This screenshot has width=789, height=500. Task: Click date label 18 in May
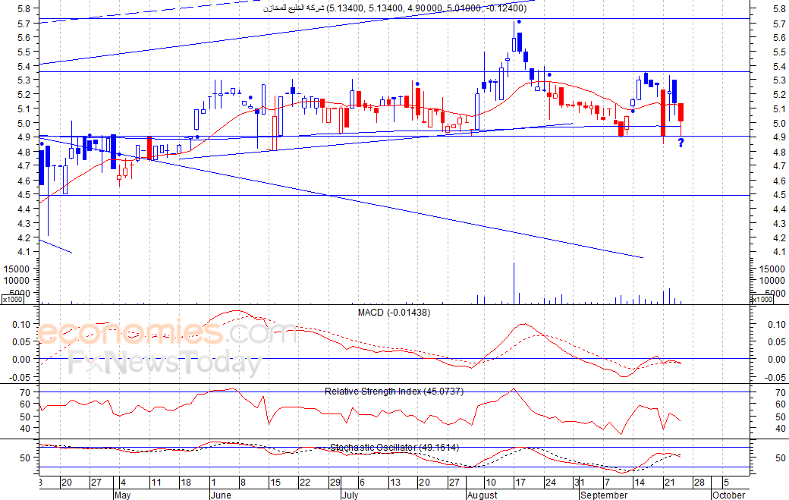pyautogui.click(x=186, y=483)
